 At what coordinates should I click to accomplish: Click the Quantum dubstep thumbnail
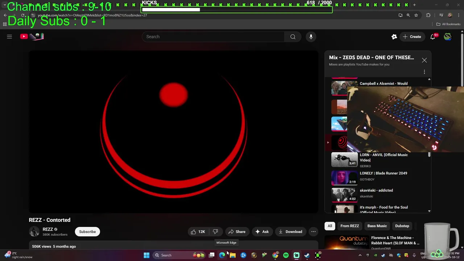tap(346, 242)
